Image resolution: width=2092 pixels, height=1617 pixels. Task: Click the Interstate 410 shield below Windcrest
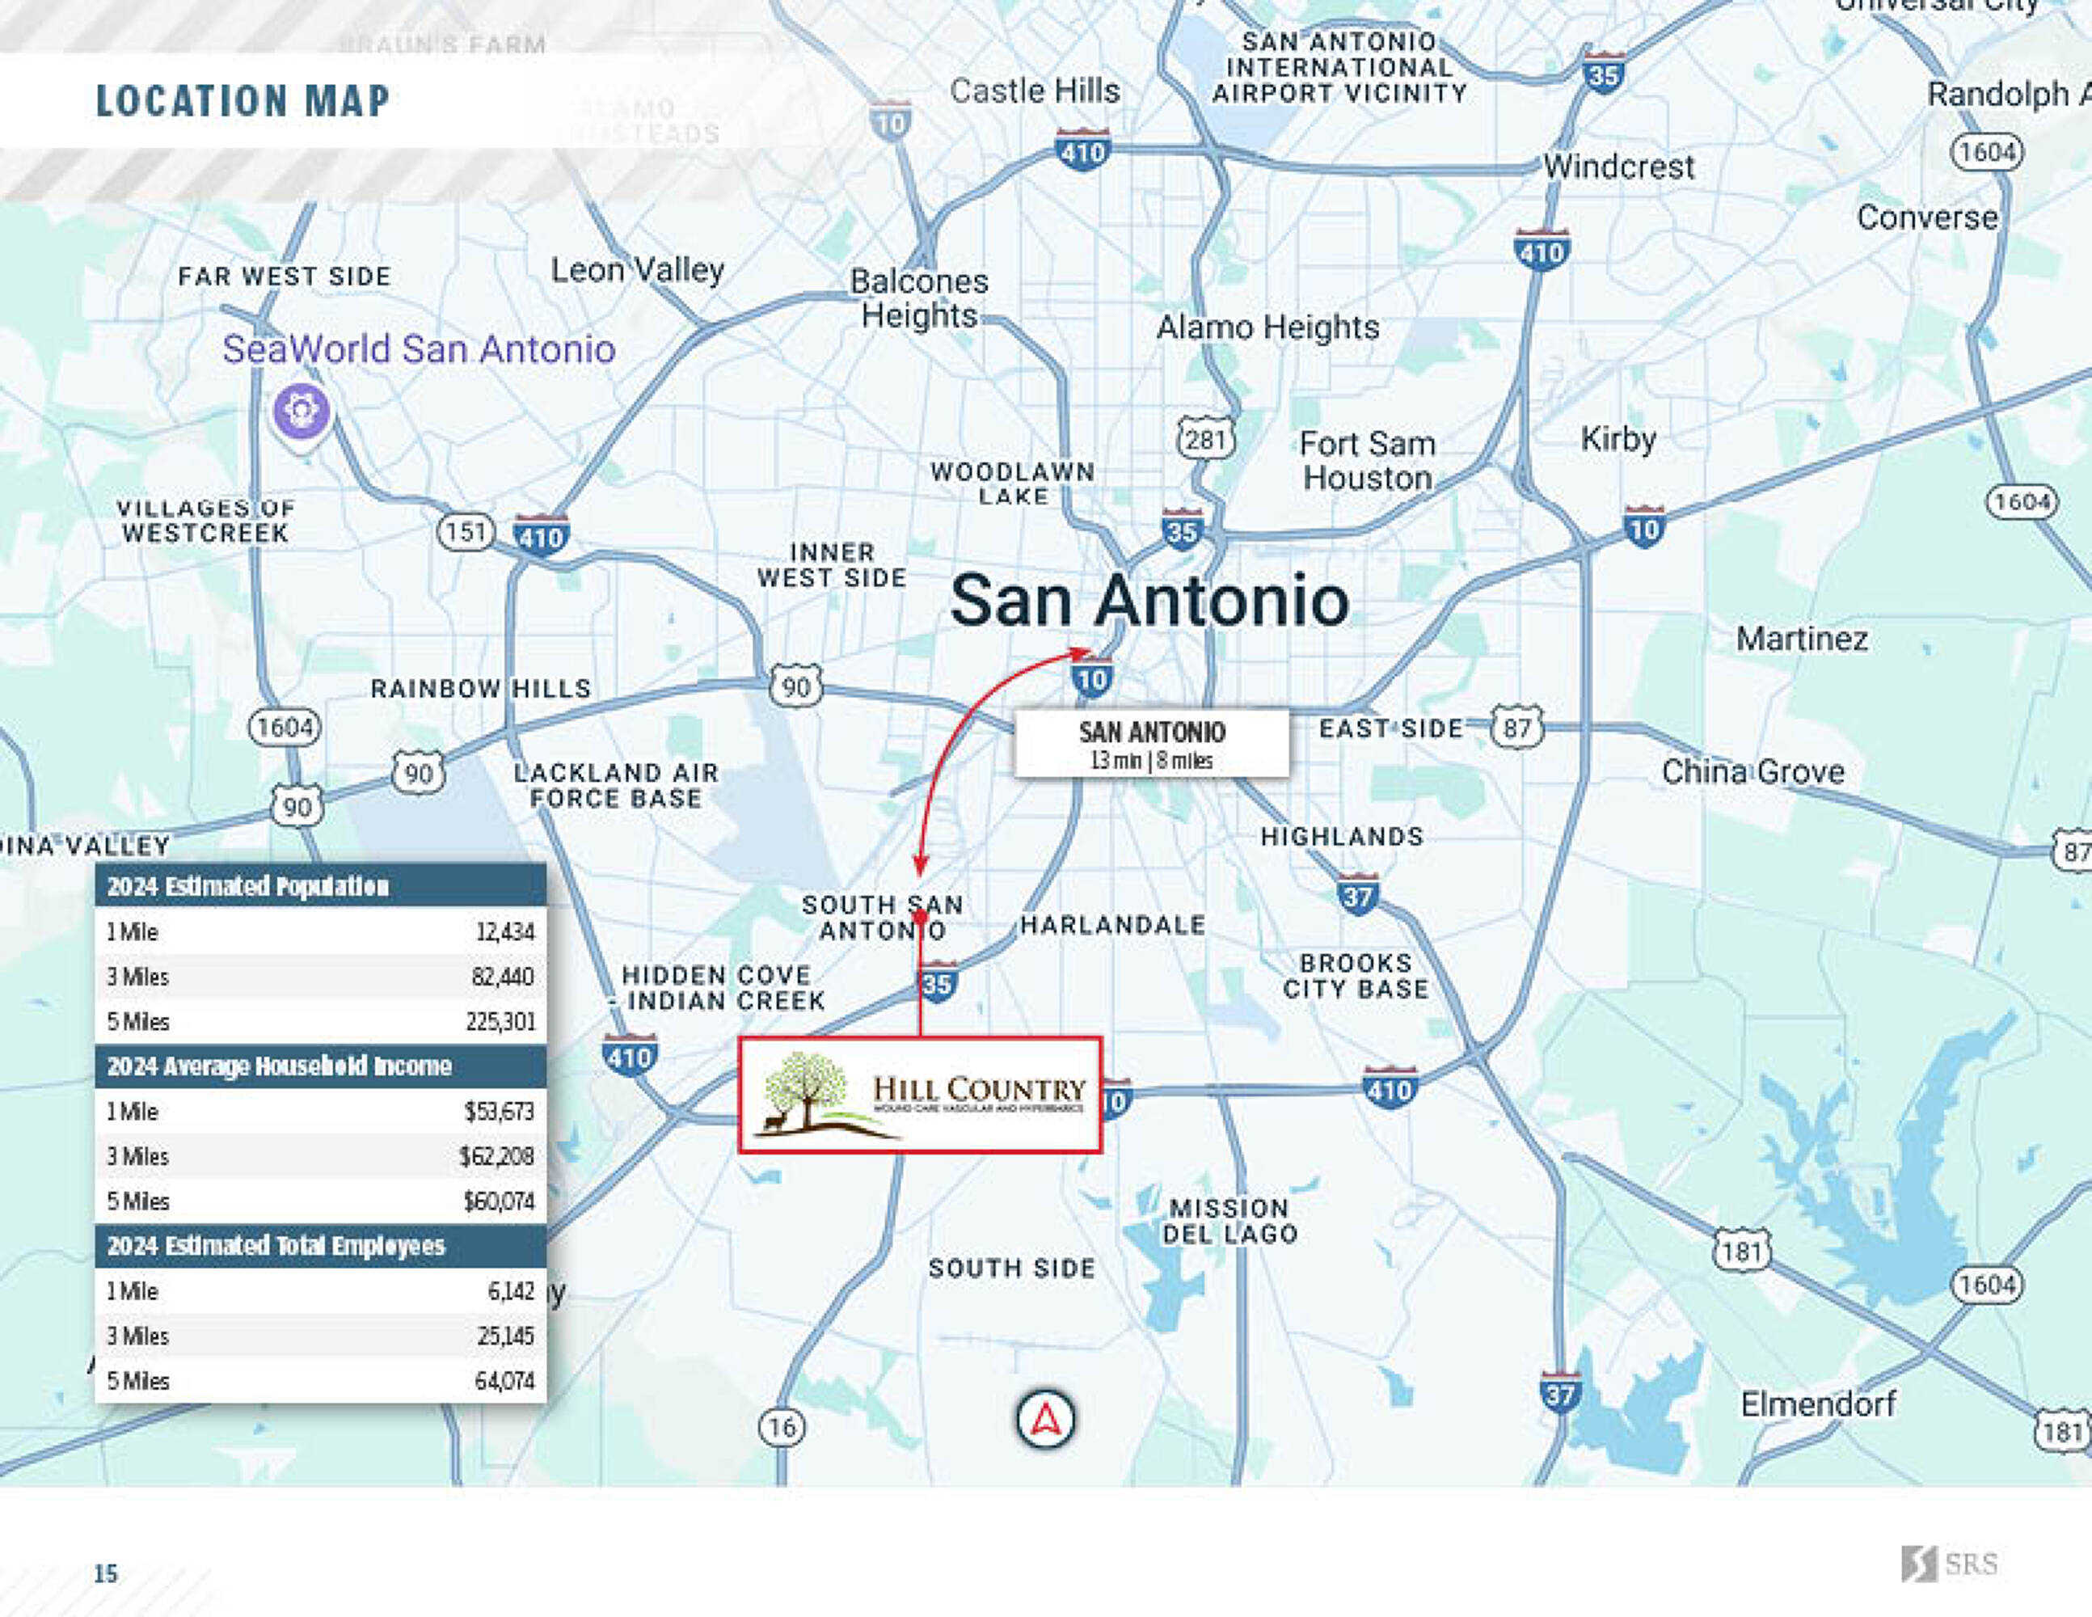point(1542,250)
